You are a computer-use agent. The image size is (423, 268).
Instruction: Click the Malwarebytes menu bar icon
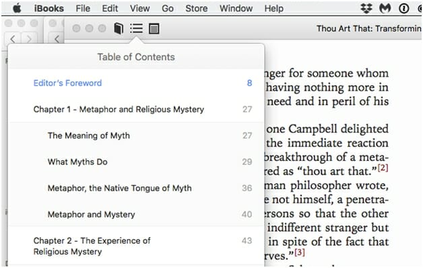(385, 8)
